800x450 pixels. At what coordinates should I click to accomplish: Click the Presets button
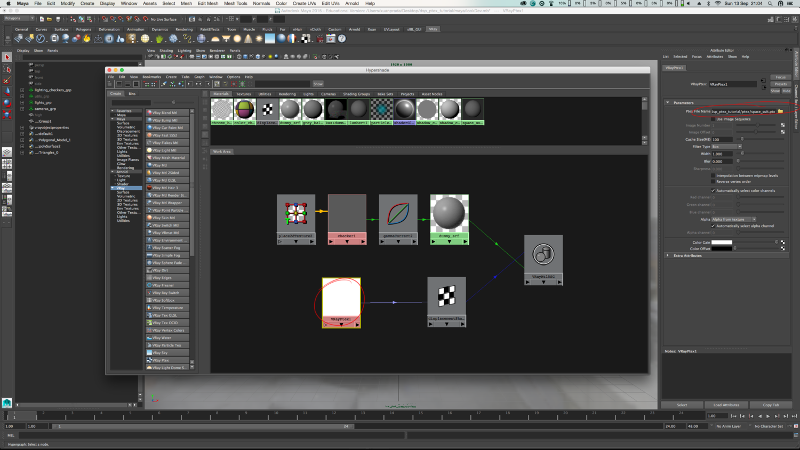pyautogui.click(x=781, y=84)
